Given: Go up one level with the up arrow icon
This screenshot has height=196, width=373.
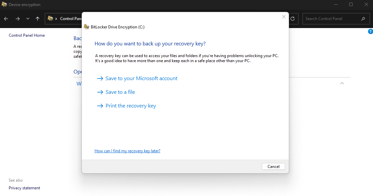Looking at the screenshot, I should click(x=37, y=19).
